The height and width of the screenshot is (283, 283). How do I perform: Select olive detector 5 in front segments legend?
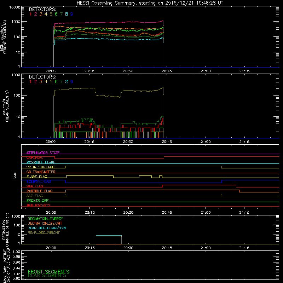51,14
